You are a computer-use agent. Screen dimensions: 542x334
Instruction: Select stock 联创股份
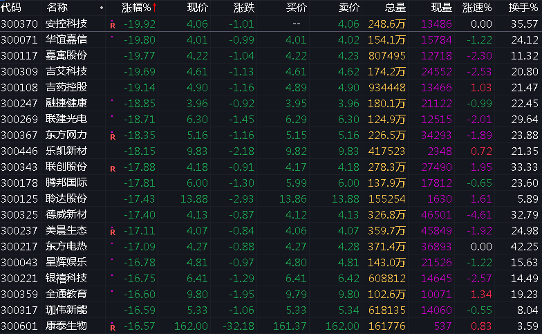pyautogui.click(x=66, y=167)
